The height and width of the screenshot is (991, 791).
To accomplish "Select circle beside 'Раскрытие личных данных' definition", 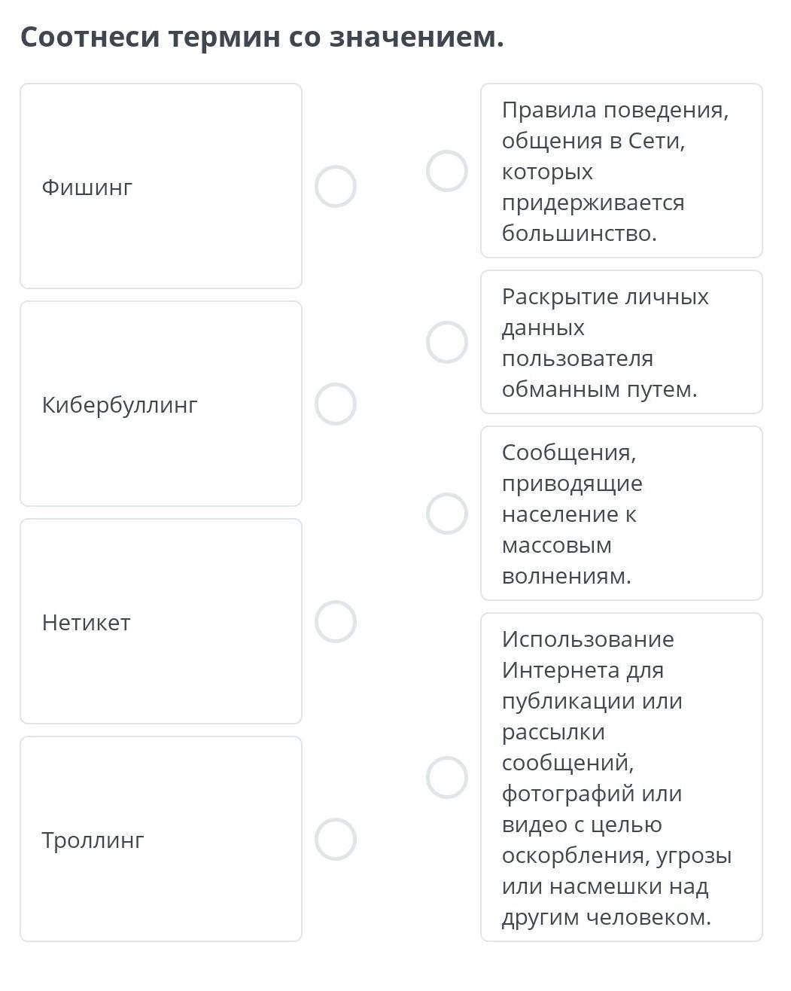I will (x=447, y=342).
